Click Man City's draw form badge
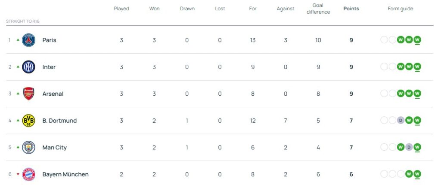 [x=409, y=148]
